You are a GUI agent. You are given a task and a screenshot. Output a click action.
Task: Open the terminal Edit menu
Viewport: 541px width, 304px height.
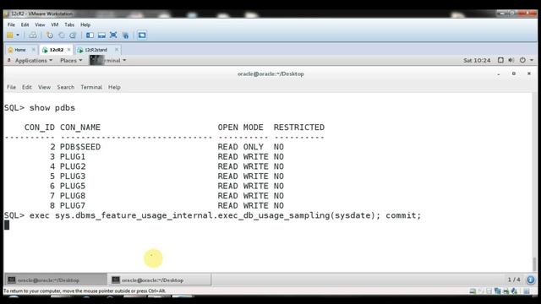[27, 87]
